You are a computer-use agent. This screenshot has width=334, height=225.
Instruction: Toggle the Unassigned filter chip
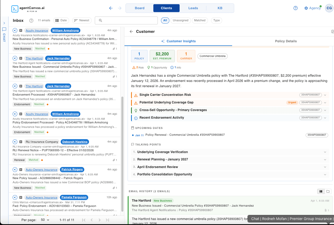click(x=181, y=20)
